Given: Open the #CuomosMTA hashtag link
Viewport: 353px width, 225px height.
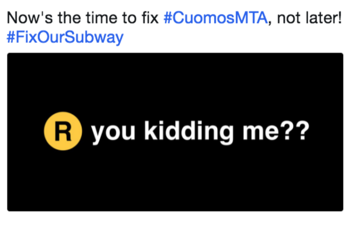Looking at the screenshot, I should (216, 18).
